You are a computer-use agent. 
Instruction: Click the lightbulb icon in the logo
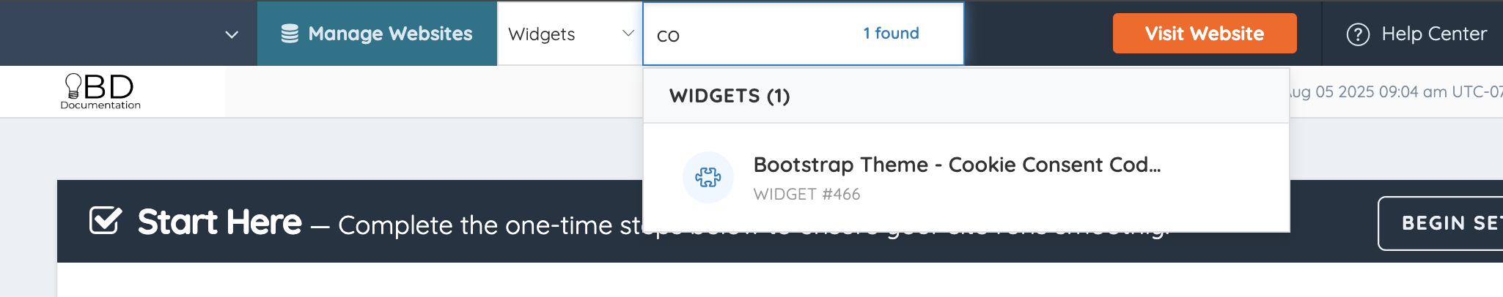tap(73, 86)
